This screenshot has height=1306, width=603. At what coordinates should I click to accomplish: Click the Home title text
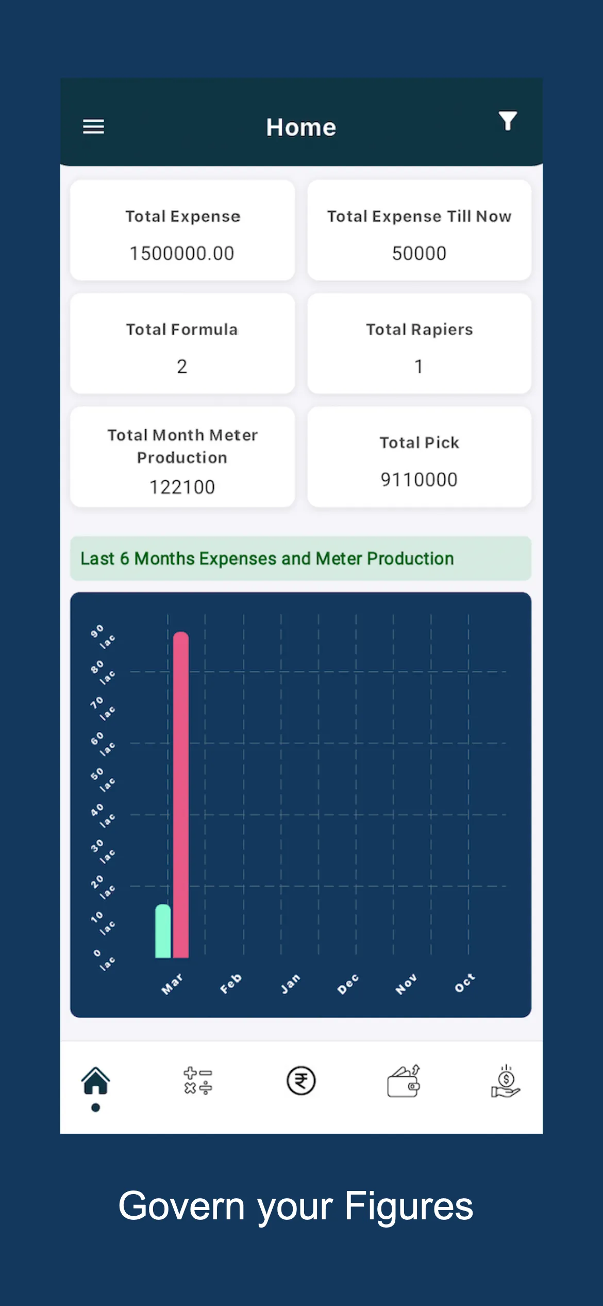pyautogui.click(x=301, y=127)
